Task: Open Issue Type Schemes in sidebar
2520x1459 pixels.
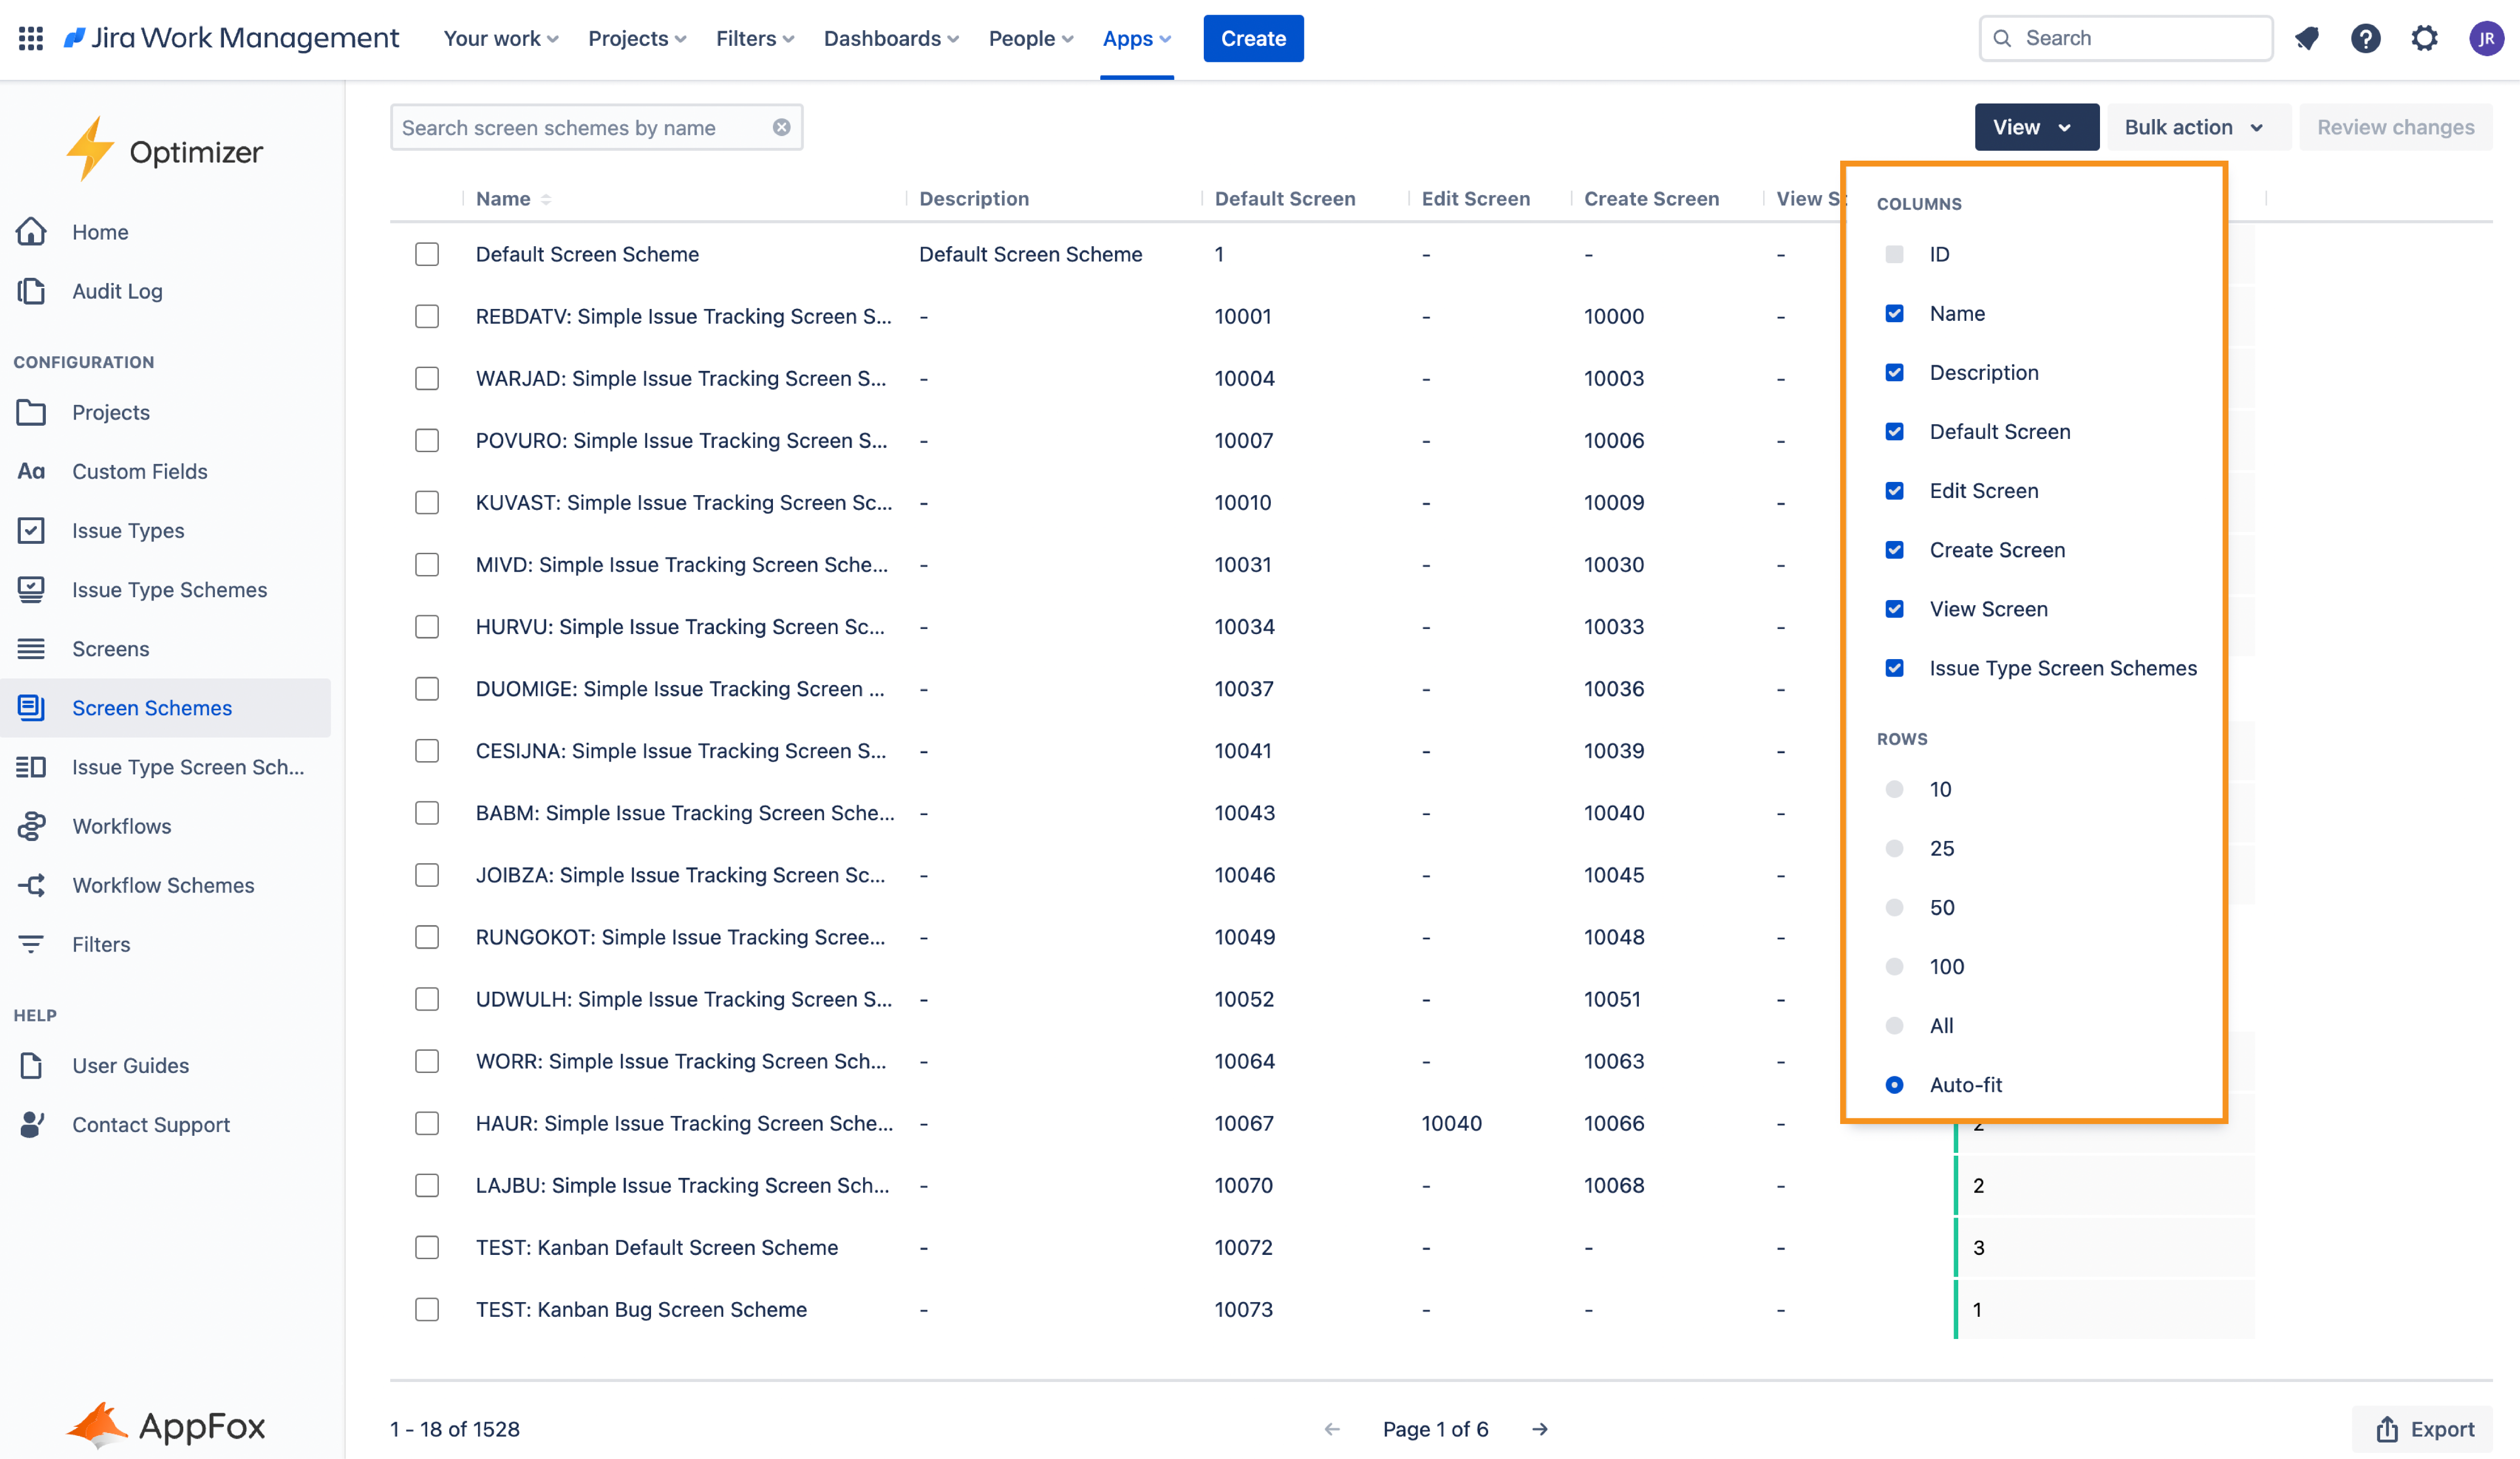Action: pyautogui.click(x=169, y=589)
